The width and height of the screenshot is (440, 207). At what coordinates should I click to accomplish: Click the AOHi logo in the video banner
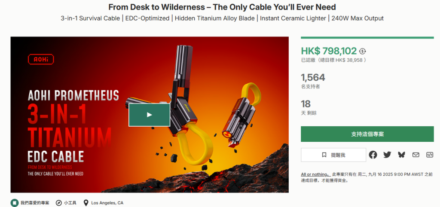(x=41, y=59)
